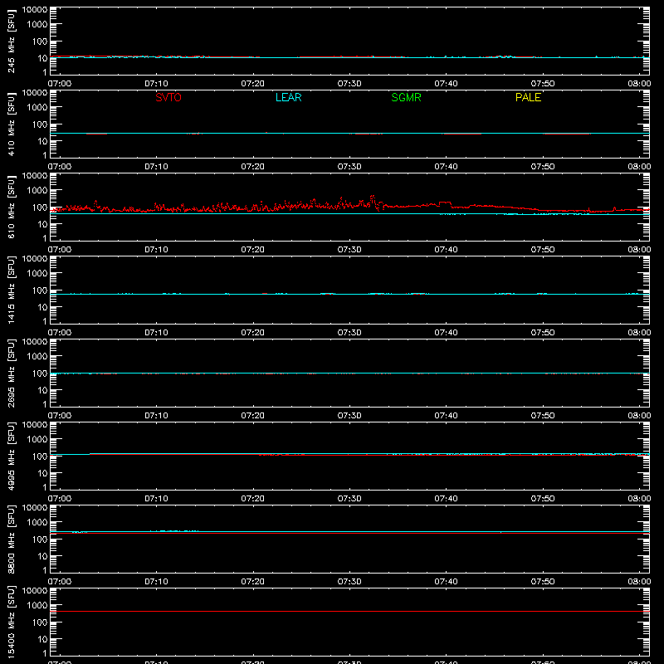664x664 pixels.
Task: Select the 1415 MHz [SFU] axis title
Action: pyautogui.click(x=11, y=290)
